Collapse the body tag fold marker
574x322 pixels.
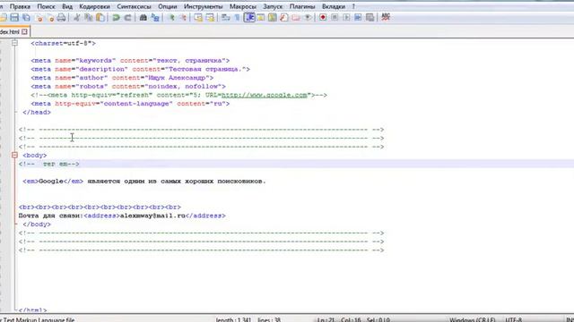[x=14, y=155]
